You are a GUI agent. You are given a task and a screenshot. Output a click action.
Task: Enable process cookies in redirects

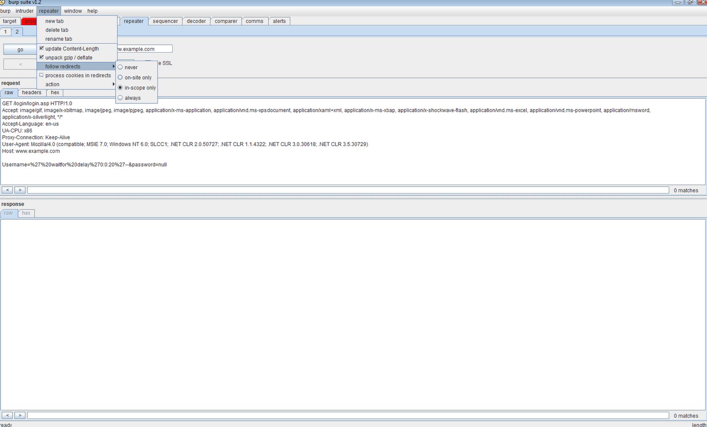42,75
